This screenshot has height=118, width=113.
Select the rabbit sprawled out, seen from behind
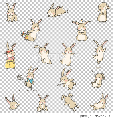click(70, 102)
